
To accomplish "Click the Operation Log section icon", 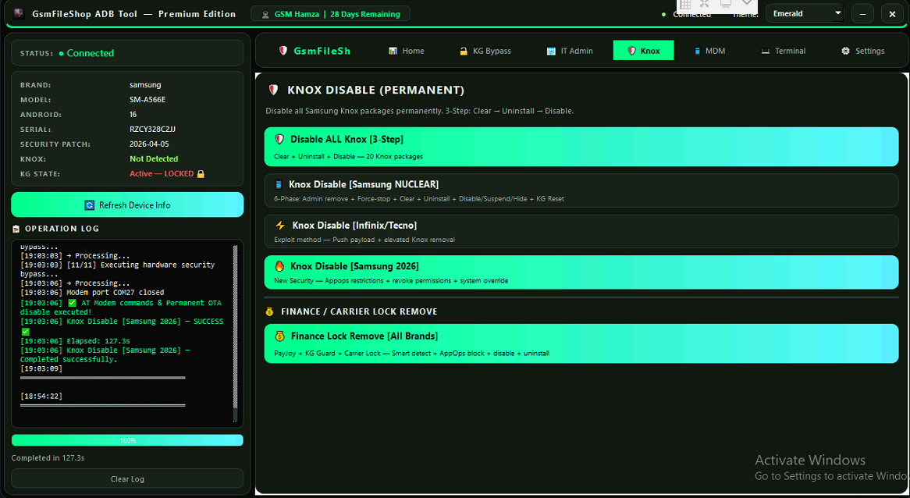I will coord(16,229).
